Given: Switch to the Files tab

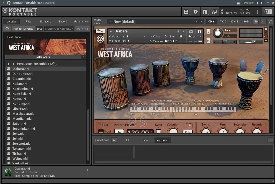Looking at the screenshot, I should [x=29, y=21].
